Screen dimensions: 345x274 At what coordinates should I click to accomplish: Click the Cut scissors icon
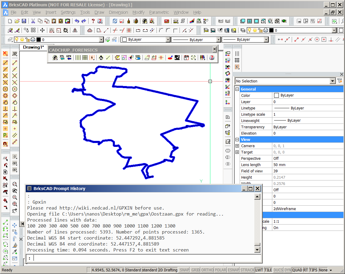(33, 21)
